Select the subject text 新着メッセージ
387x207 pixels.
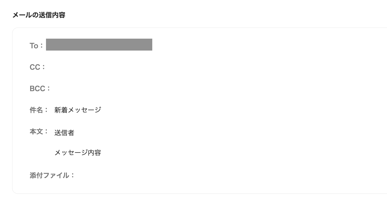coord(78,110)
